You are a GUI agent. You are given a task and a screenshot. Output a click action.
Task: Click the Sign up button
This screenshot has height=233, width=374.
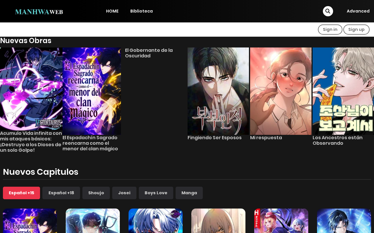coord(356,29)
